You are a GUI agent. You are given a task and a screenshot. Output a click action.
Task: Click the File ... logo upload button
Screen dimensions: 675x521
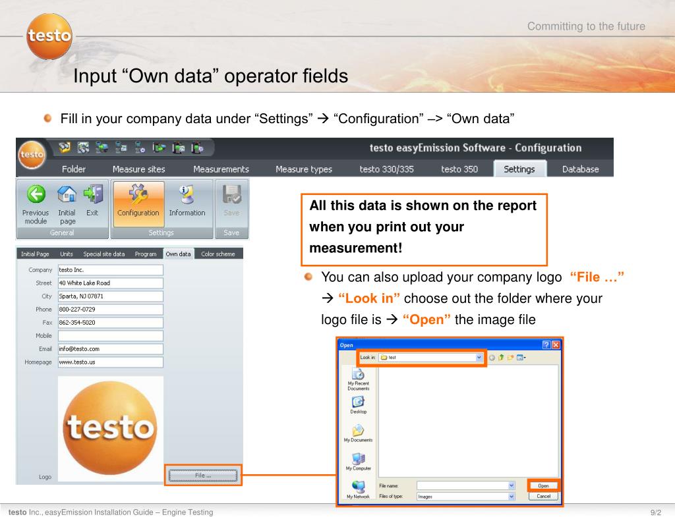(x=203, y=476)
